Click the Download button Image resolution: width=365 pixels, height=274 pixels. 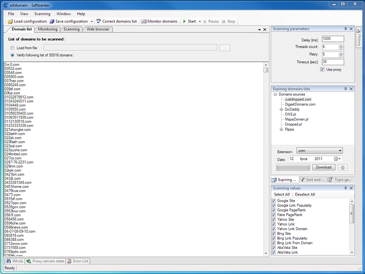coord(323,167)
